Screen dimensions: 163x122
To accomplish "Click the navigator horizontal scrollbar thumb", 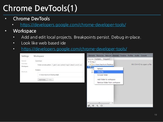I will pos(99,103).
